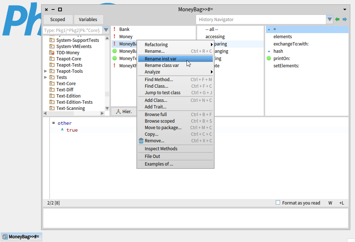
Task: Click the package list scroll up arrow
Action: click(x=107, y=38)
